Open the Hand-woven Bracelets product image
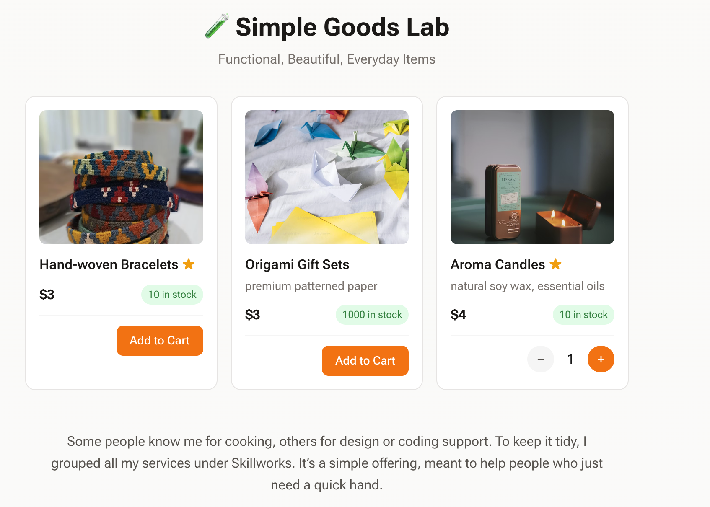The width and height of the screenshot is (710, 507). pyautogui.click(x=121, y=177)
